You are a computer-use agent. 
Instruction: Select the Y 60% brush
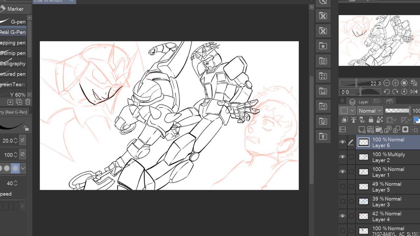[13, 95]
